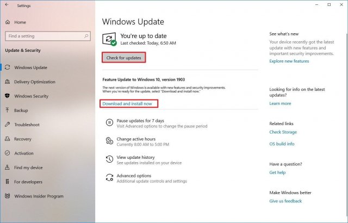Click the Change active hours clock icon

[109, 141]
